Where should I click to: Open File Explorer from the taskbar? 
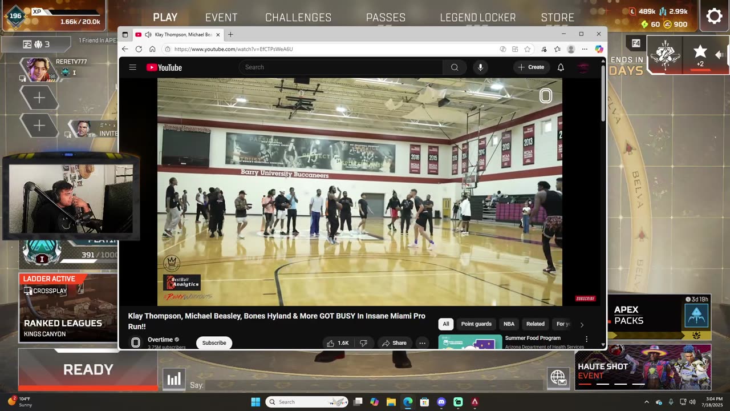pos(391,402)
